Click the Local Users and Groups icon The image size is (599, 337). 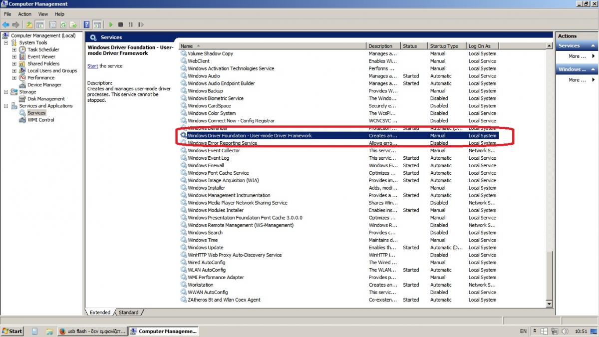[x=22, y=70]
